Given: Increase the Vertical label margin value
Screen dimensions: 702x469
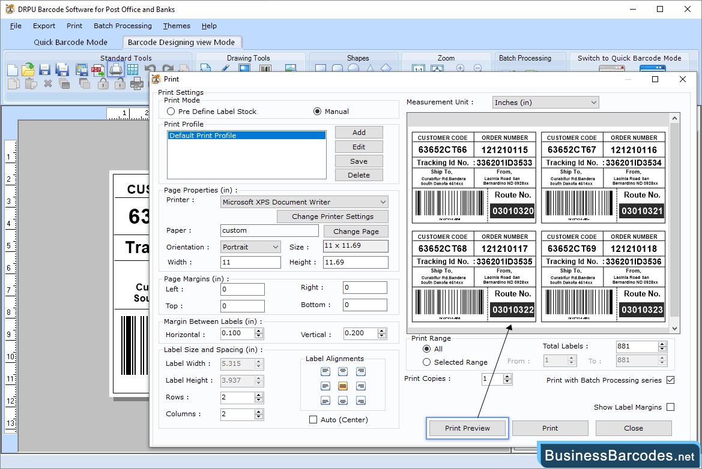Looking at the screenshot, I should (x=381, y=331).
